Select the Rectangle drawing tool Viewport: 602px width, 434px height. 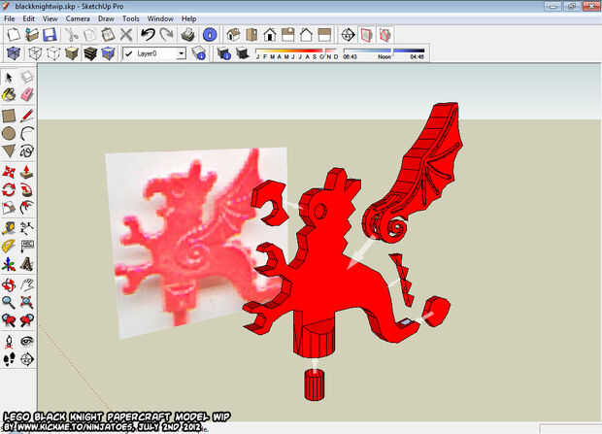9,116
